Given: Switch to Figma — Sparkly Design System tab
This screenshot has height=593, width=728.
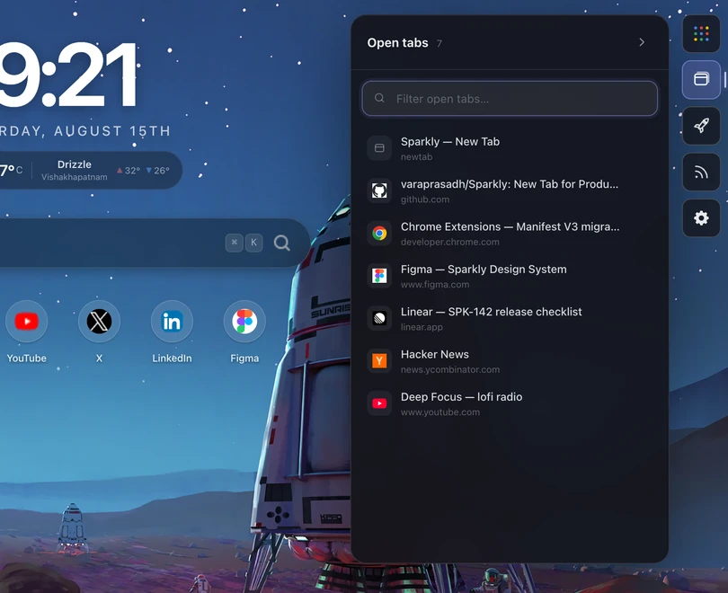Looking at the screenshot, I should point(510,276).
